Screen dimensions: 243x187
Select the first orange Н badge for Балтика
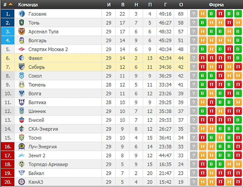tap(202, 102)
